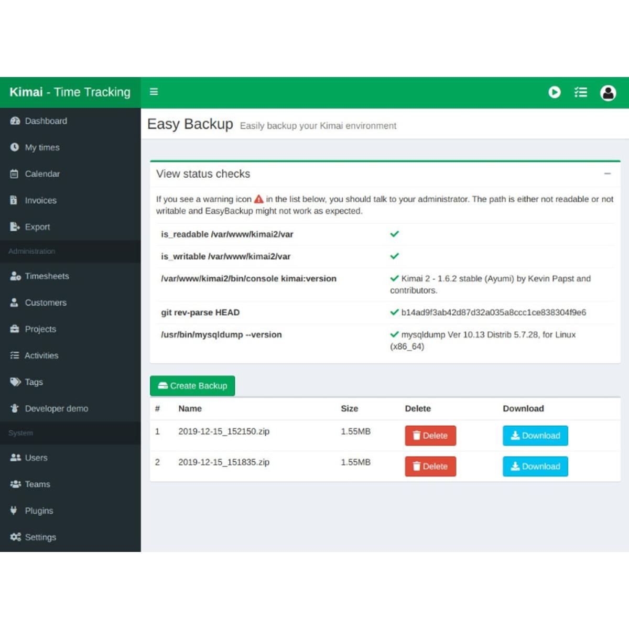Click the git rev-parse HEAD label
The width and height of the screenshot is (629, 629).
click(200, 312)
